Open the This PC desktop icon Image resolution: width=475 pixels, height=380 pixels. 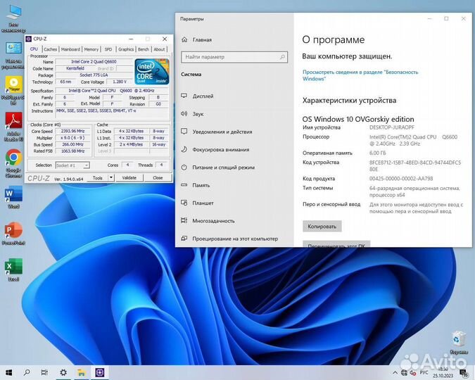pos(13,18)
